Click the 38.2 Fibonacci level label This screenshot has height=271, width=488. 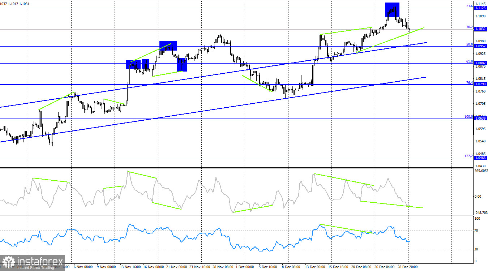pyautogui.click(x=470, y=27)
